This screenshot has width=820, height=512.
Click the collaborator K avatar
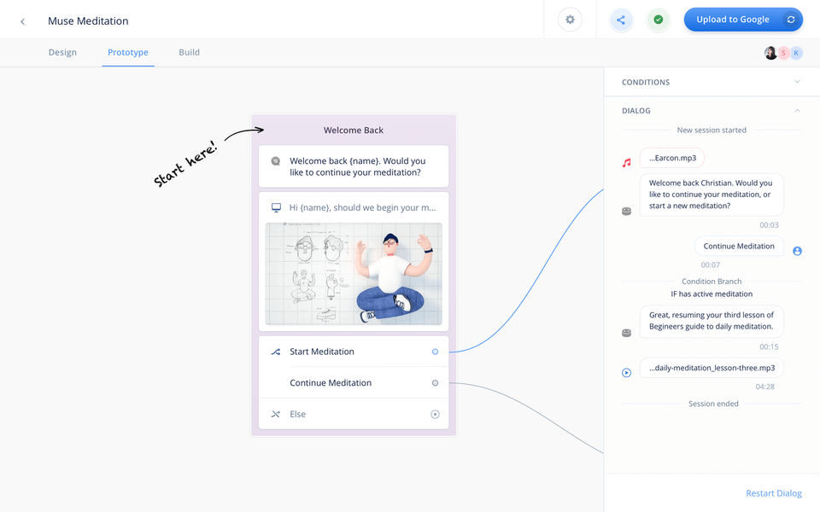[796, 53]
